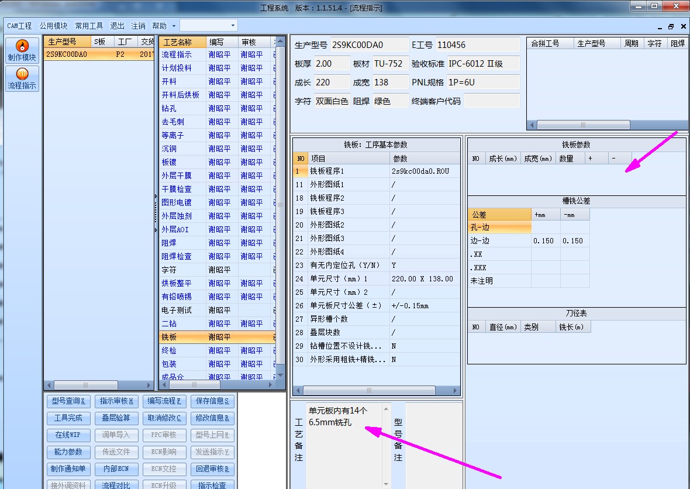Select the 开料后烘板 process row
Screen dimensions: 690x489
point(218,95)
